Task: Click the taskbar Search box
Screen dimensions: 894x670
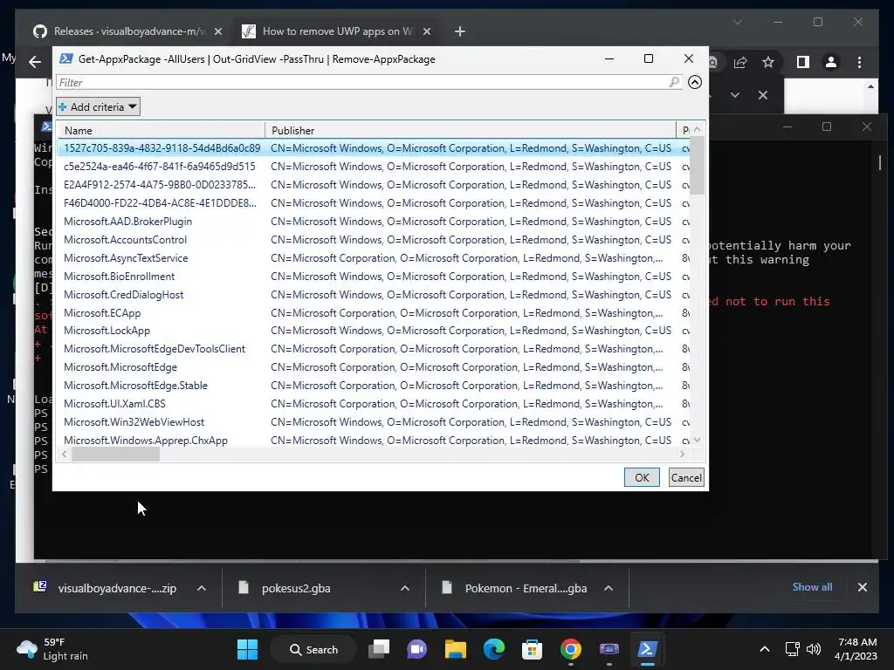Action: click(x=313, y=649)
